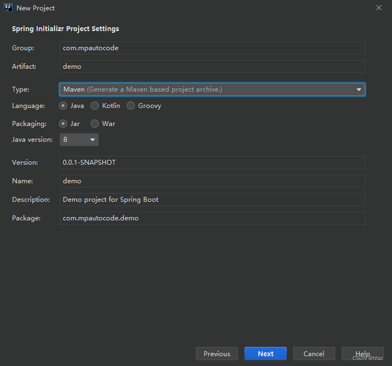Click the Group input field
This screenshot has height=366, width=392.
(212, 48)
